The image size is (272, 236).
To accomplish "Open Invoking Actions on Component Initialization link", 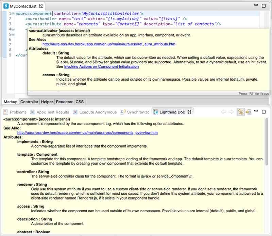I will 101,66.
